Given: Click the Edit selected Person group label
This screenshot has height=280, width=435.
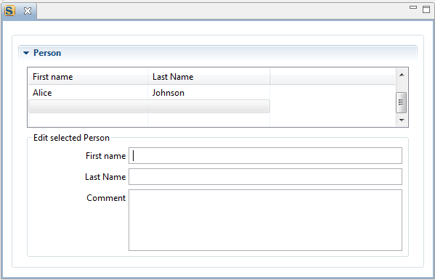Looking at the screenshot, I should pos(71,138).
